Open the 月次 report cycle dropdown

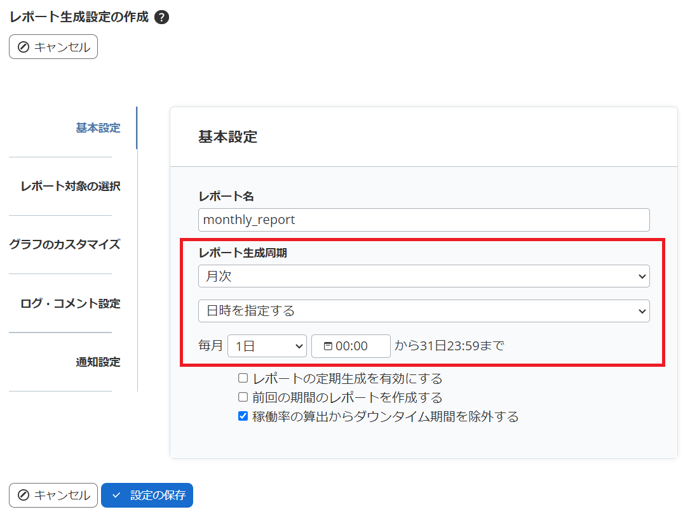[x=424, y=276]
